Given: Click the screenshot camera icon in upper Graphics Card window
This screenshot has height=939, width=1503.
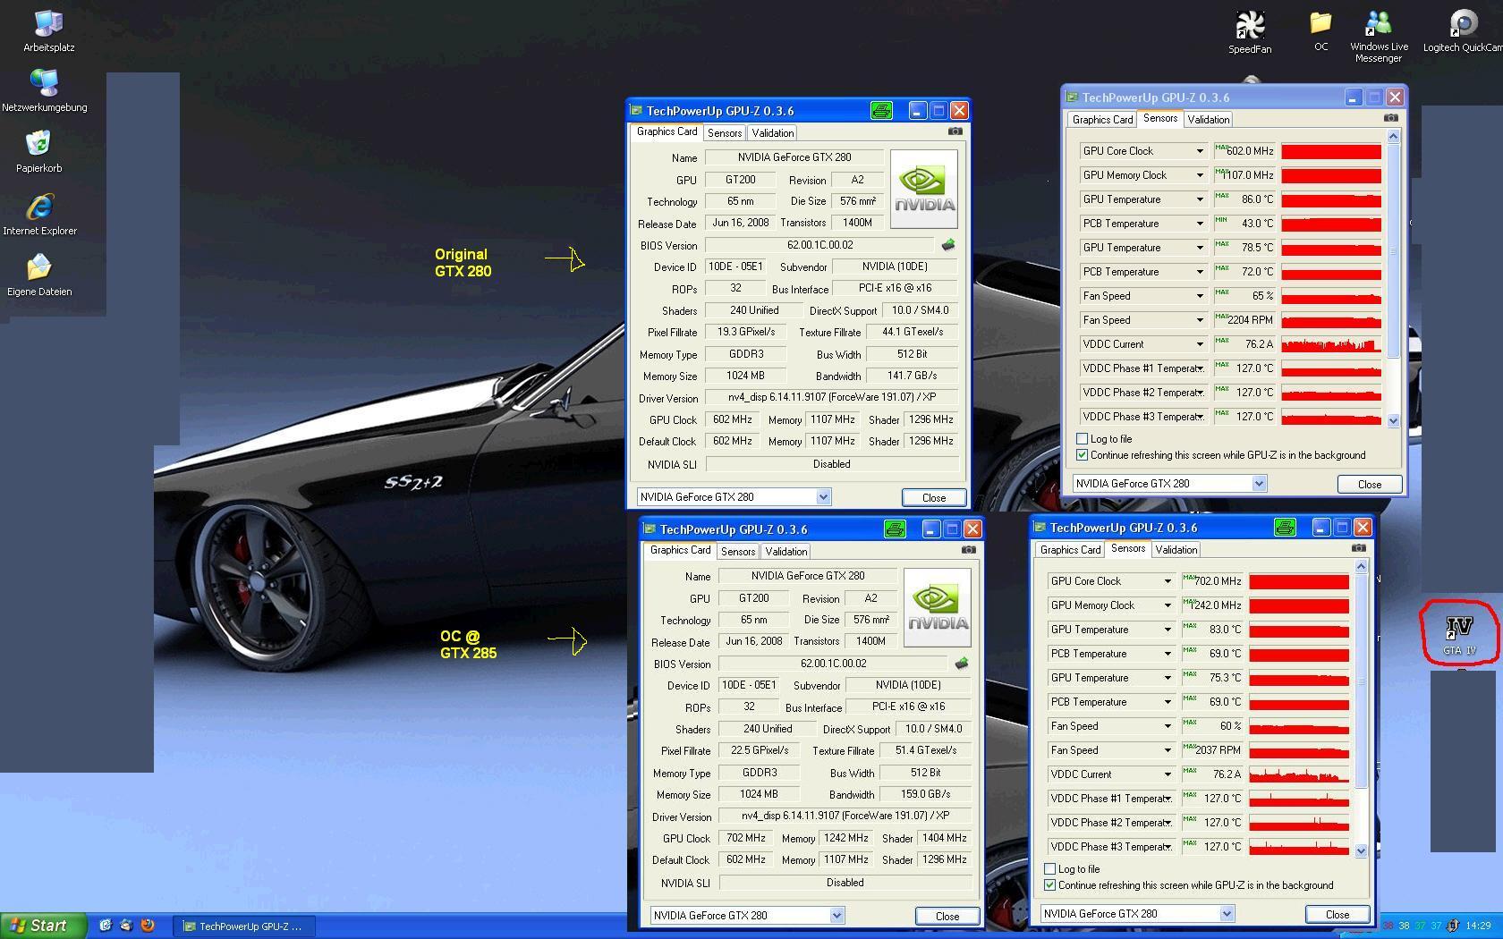Looking at the screenshot, I should tap(955, 131).
